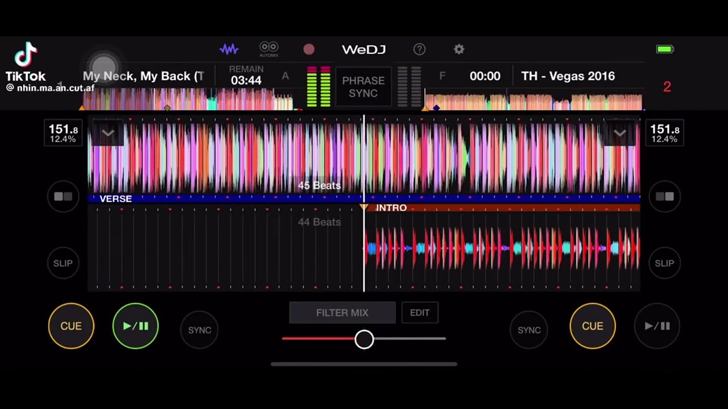Click the right deck number 2
The image size is (728, 409).
(667, 87)
